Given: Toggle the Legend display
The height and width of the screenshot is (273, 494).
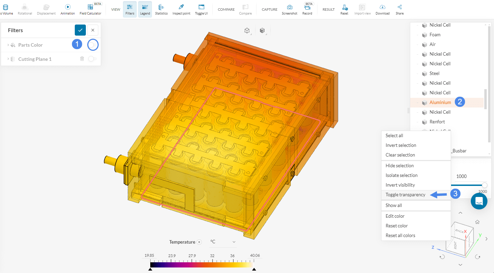Looking at the screenshot, I should tap(145, 9).
